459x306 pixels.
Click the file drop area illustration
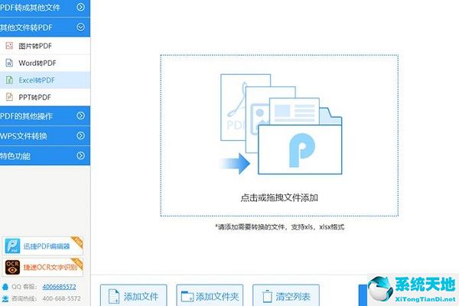tap(281, 125)
